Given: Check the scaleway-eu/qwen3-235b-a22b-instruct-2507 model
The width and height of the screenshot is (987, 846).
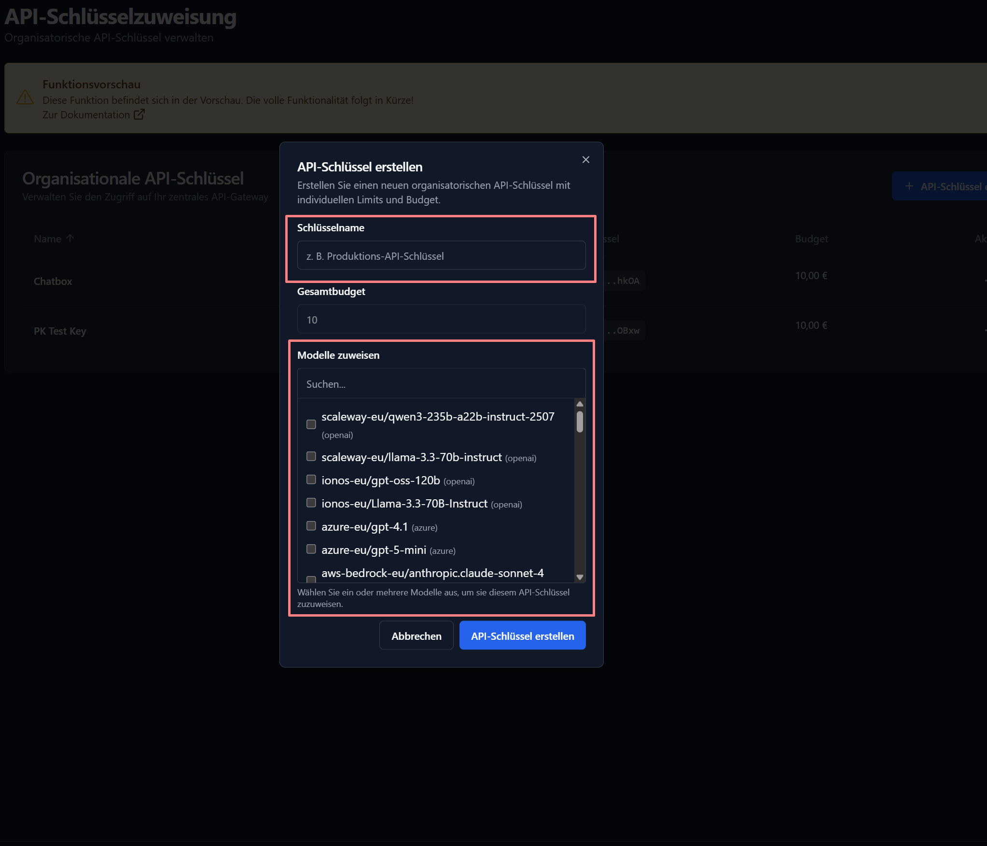Looking at the screenshot, I should click(x=311, y=423).
